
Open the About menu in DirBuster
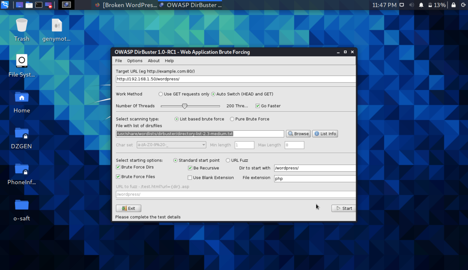coord(154,61)
